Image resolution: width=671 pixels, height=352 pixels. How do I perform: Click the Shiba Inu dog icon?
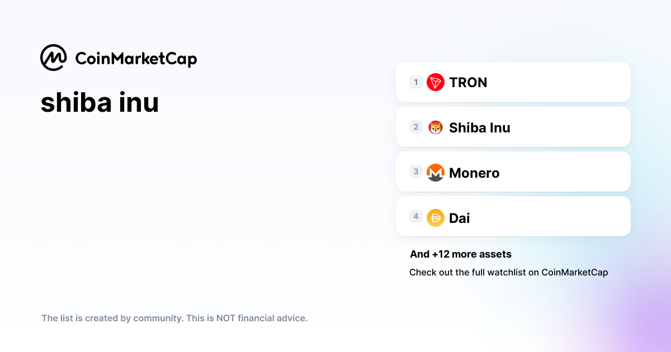pos(436,127)
